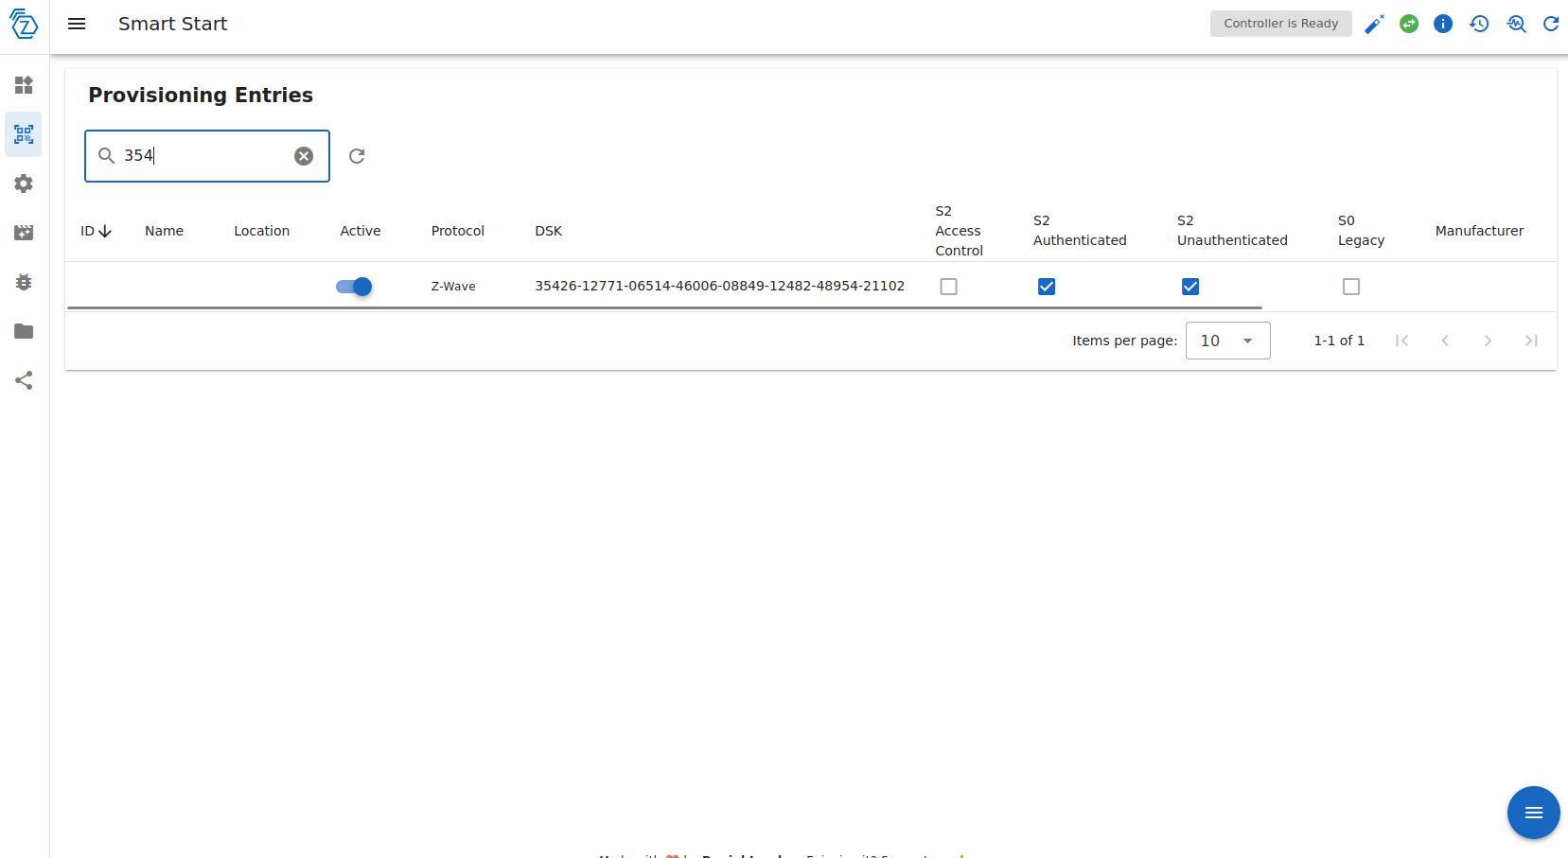1568x858 pixels.
Task: Click the S0 Legacy column header
Action: tap(1361, 231)
